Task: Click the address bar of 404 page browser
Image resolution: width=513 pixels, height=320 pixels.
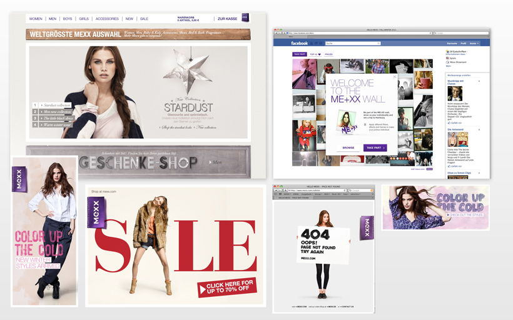Action: pyautogui.click(x=317, y=190)
